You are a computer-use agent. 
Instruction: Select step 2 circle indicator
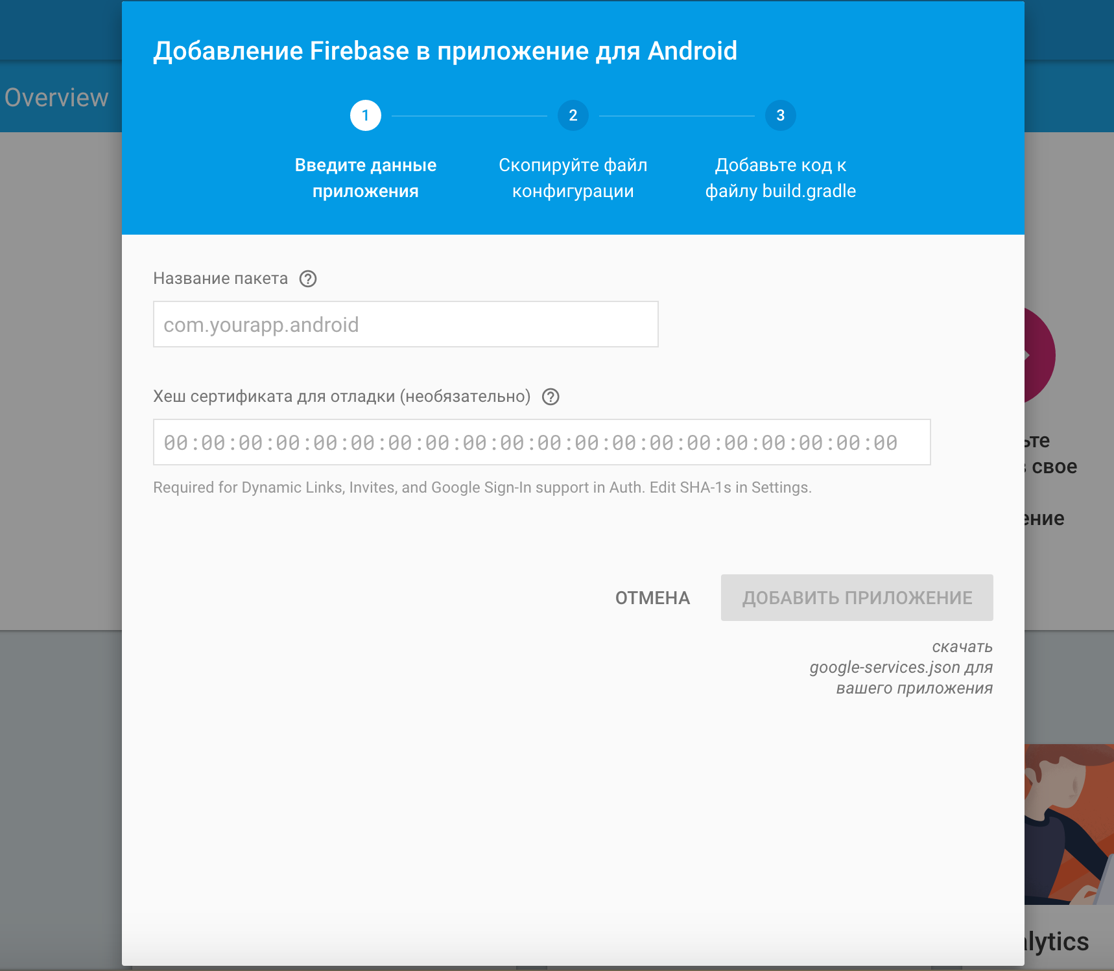coord(573,115)
